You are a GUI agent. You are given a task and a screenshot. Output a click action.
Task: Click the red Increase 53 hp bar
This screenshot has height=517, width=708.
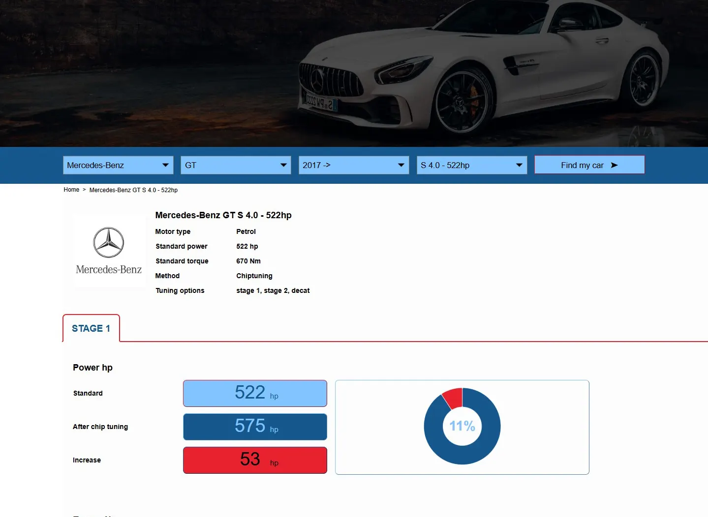[x=254, y=460]
